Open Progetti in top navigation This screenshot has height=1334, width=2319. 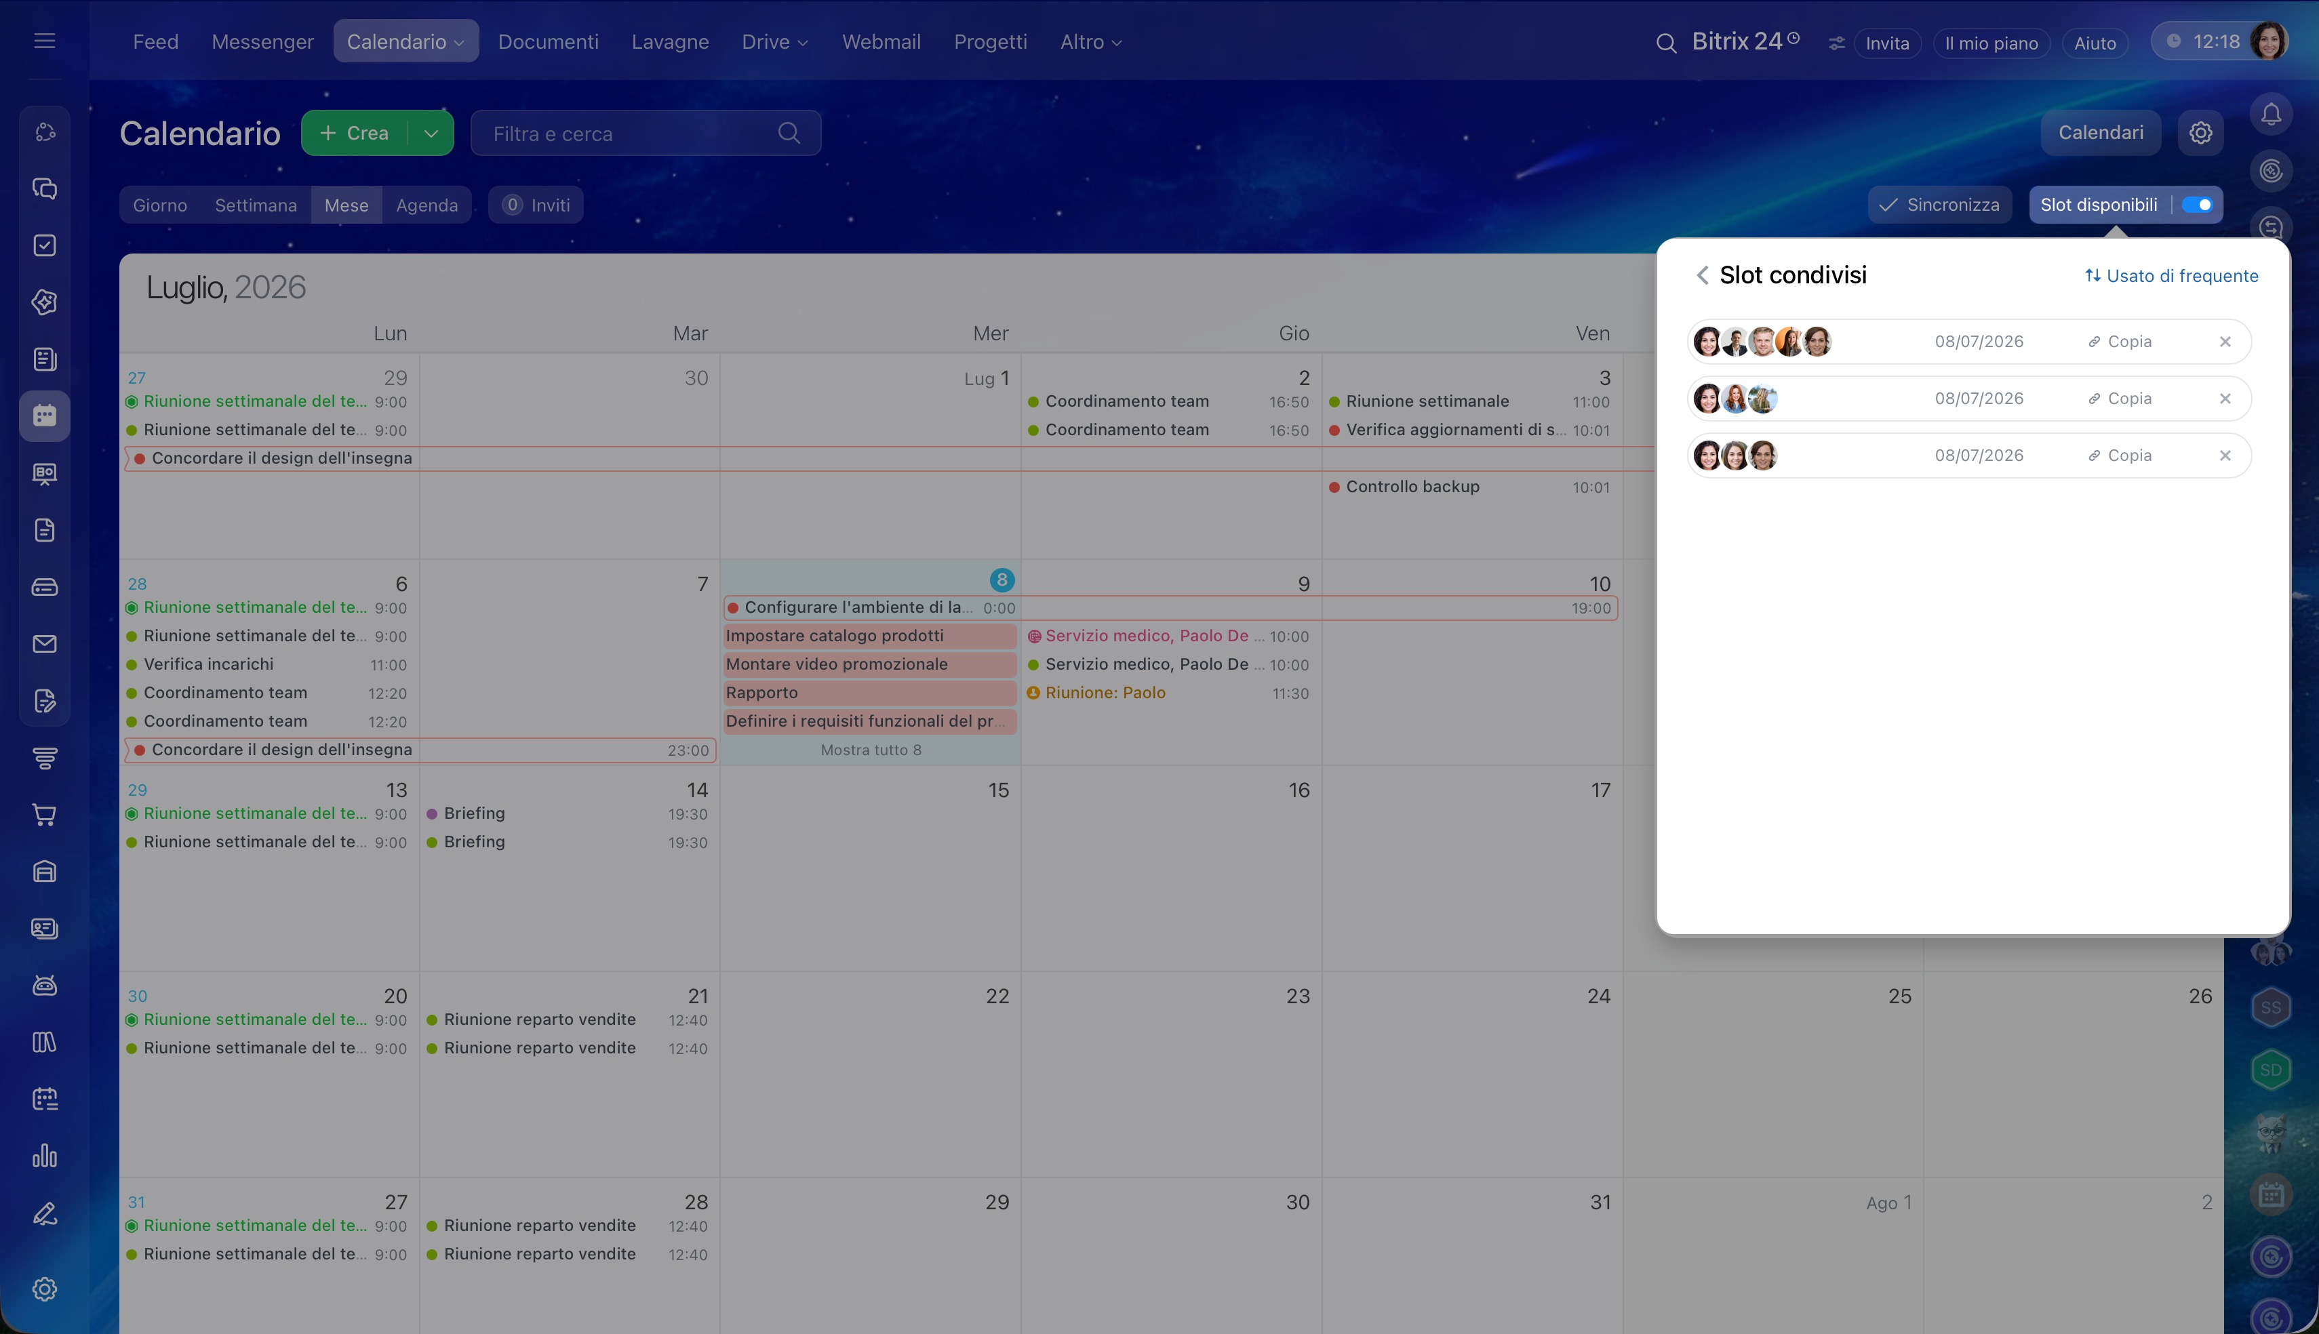point(991,42)
